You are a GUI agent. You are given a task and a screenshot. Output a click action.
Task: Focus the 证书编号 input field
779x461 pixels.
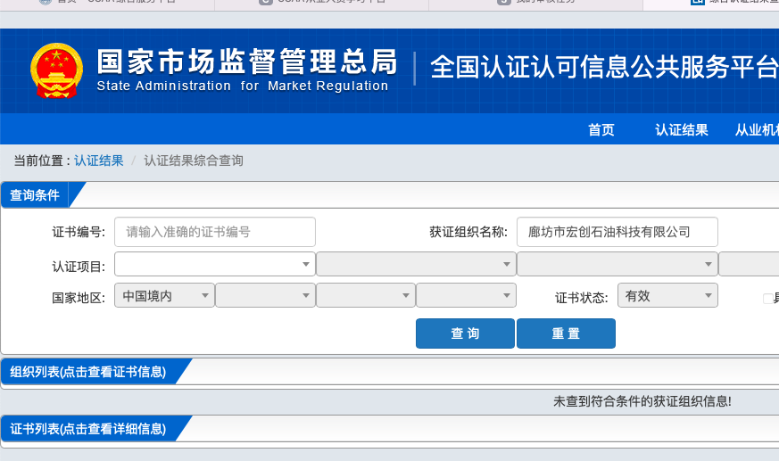click(215, 232)
